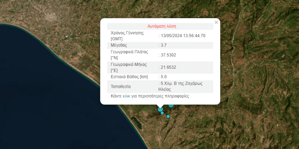The width and height of the screenshot is (299, 149).
Task: Click the 'Γεωγραφικό Πλάτος [°N]' label
Action: pyautogui.click(x=130, y=55)
